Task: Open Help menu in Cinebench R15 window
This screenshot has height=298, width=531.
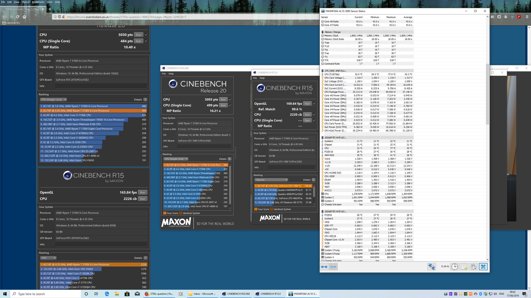Action: [x=262, y=78]
